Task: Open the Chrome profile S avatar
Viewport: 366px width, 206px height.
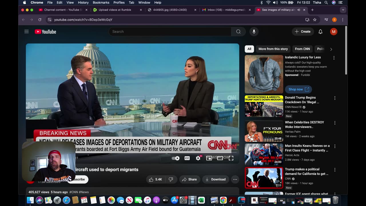Action: pos(334,20)
